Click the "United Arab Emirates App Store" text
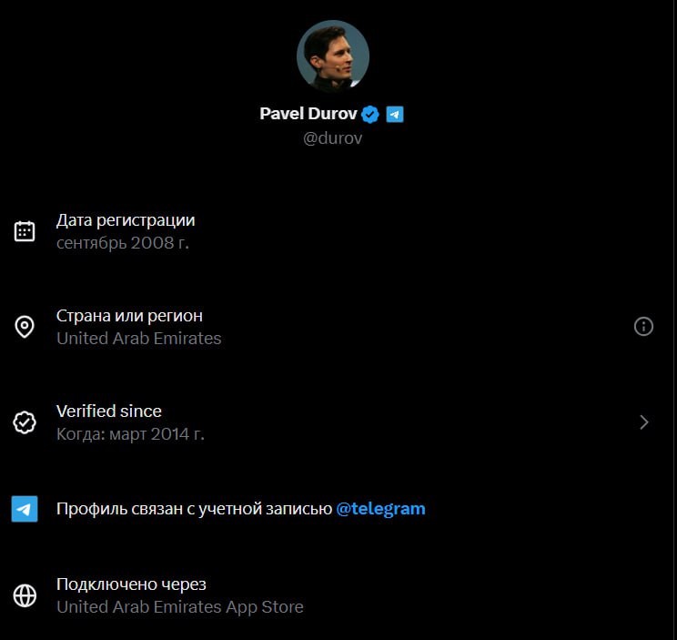 [180, 607]
